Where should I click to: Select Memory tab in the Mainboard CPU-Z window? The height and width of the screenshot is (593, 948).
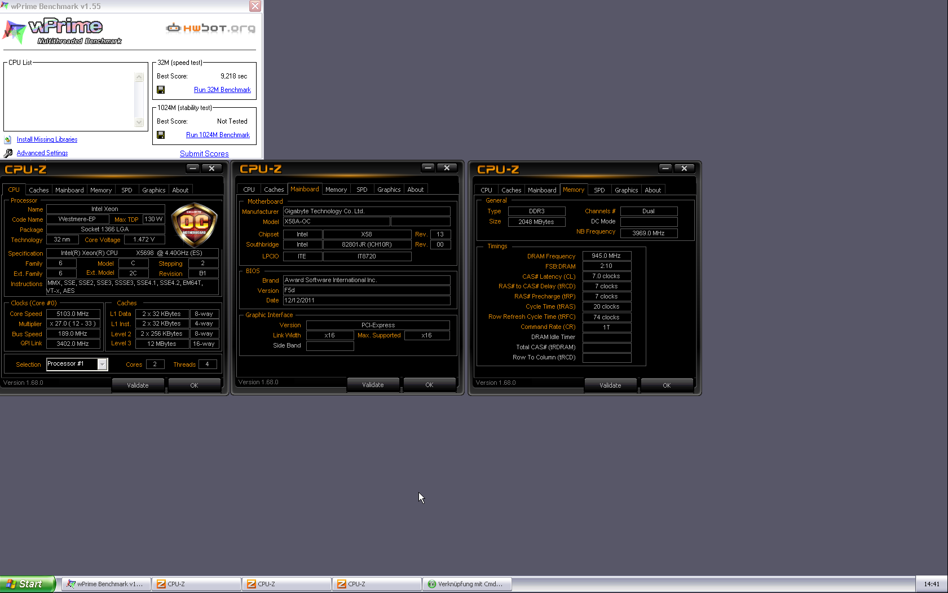(336, 190)
